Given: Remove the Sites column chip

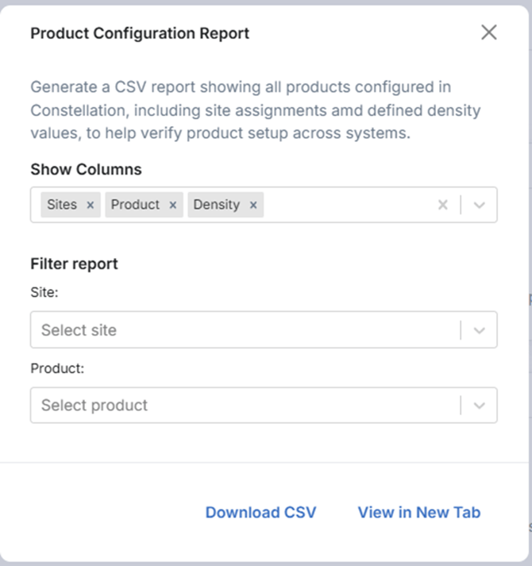Looking at the screenshot, I should 91,205.
